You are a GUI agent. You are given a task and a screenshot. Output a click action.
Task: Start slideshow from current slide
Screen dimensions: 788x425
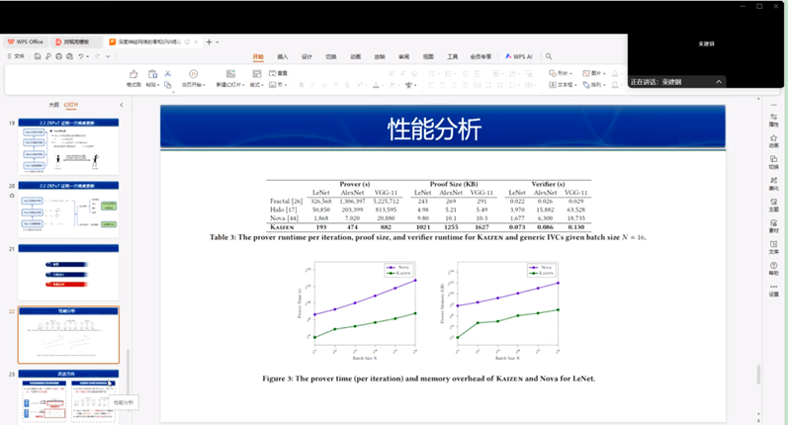(193, 74)
